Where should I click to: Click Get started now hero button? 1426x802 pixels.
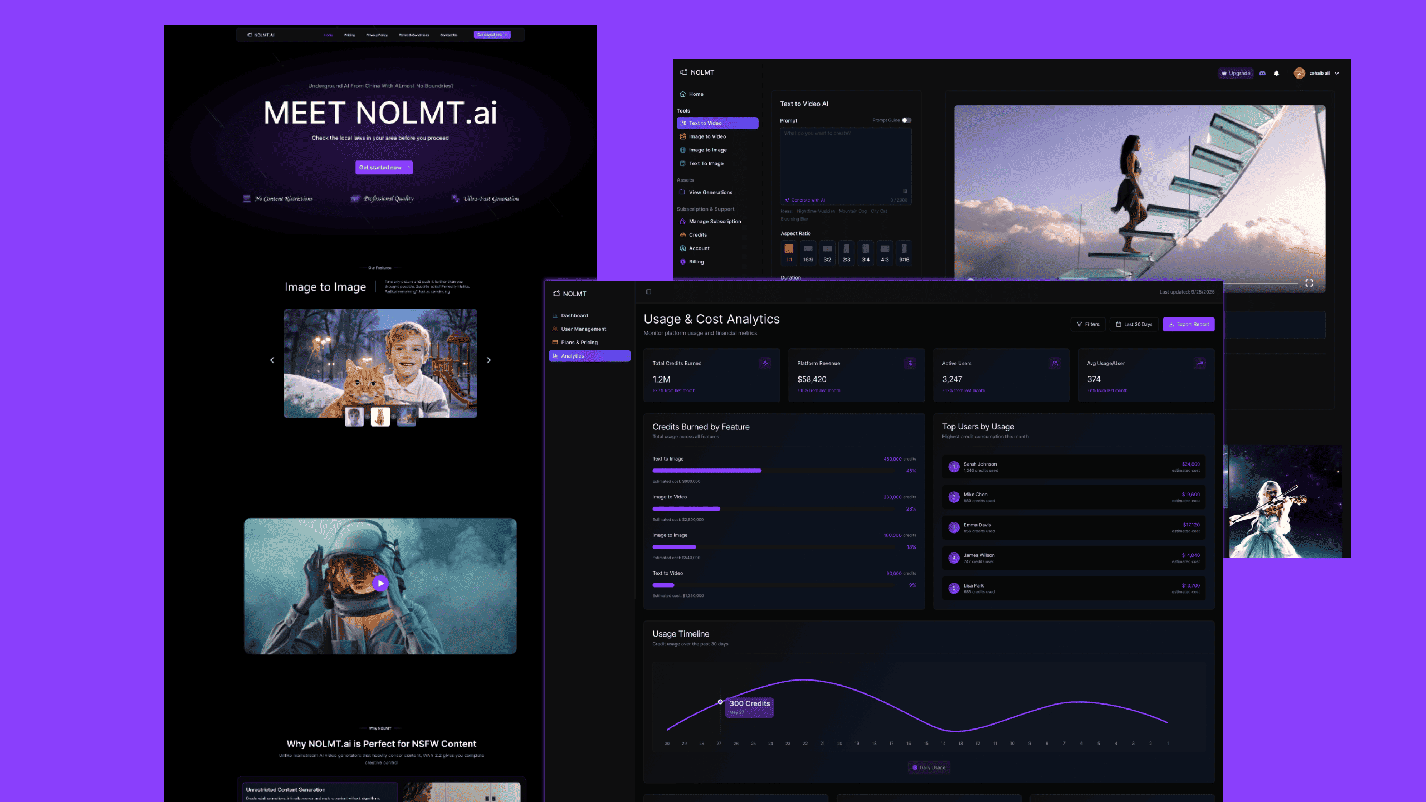[x=384, y=168]
